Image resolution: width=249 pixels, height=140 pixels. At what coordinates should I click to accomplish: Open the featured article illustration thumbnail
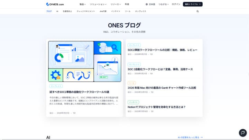pyautogui.click(x=85, y=61)
